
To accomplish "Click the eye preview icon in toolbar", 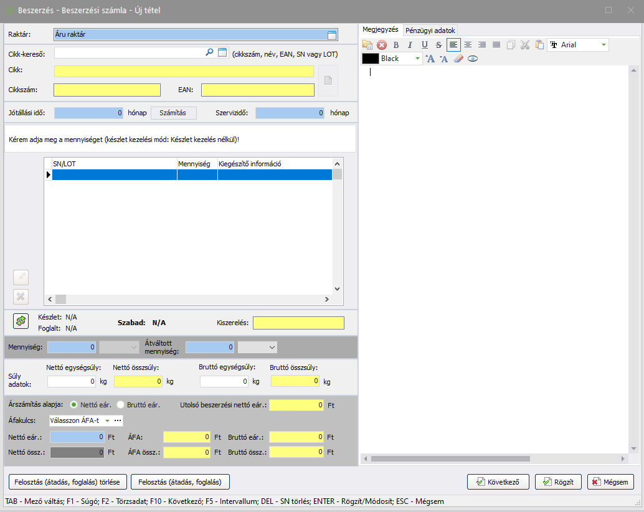I will (473, 59).
